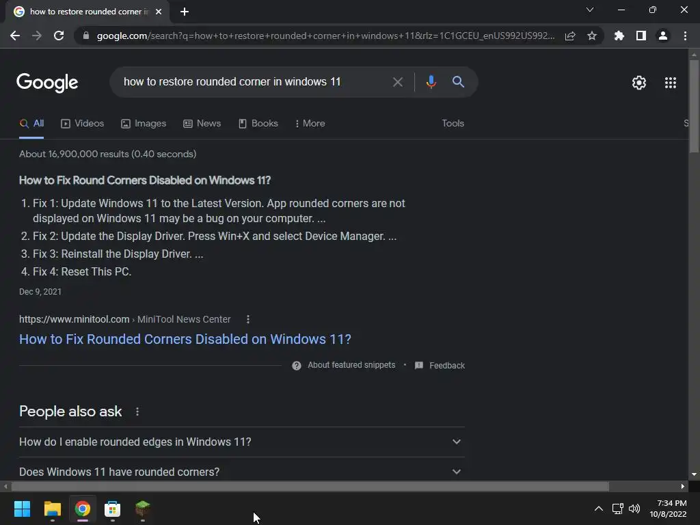Open Microsoft Store from taskbar
The height and width of the screenshot is (525, 700).
113,509
